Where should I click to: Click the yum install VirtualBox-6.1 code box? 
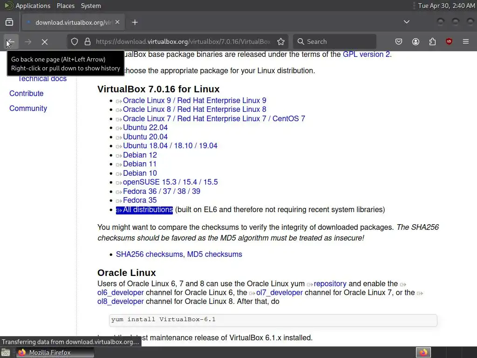click(273, 320)
